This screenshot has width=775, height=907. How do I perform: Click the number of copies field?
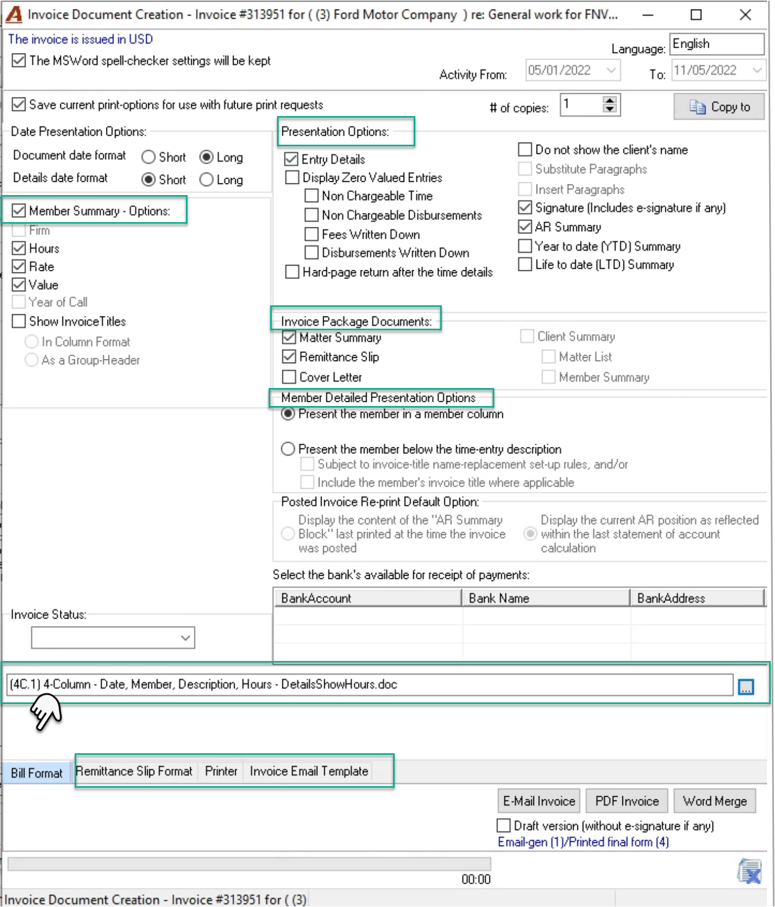pyautogui.click(x=582, y=104)
